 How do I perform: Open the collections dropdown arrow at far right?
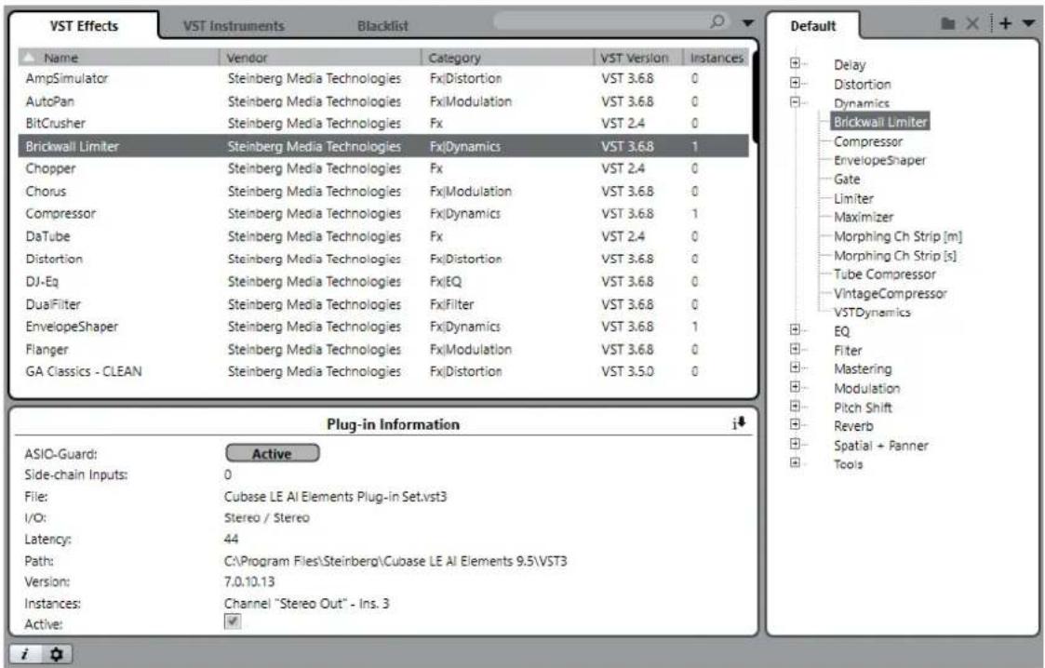pyautogui.click(x=1028, y=24)
